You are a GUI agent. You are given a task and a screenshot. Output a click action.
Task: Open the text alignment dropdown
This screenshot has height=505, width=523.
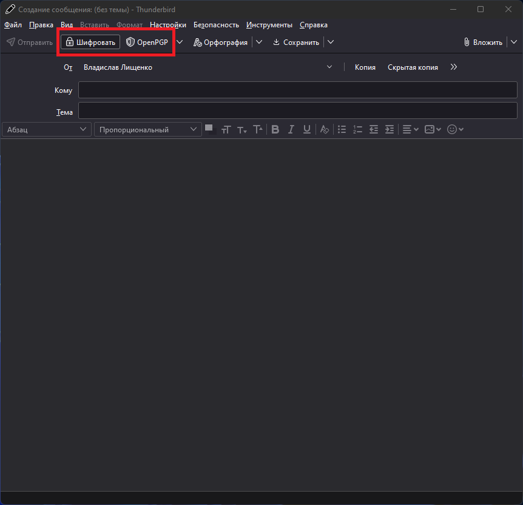pyautogui.click(x=410, y=129)
